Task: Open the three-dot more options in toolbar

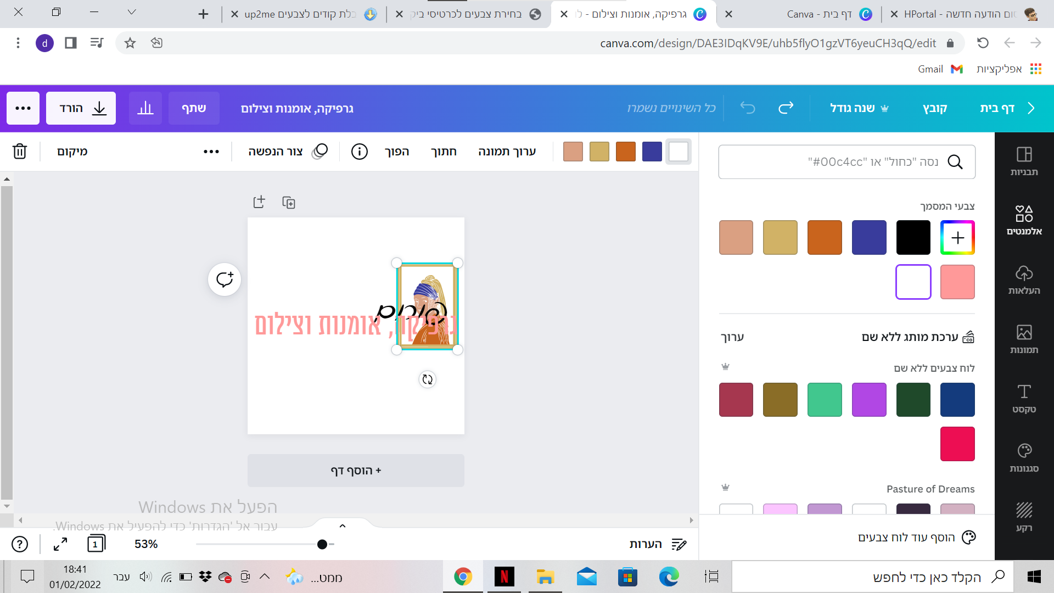Action: pos(211,152)
